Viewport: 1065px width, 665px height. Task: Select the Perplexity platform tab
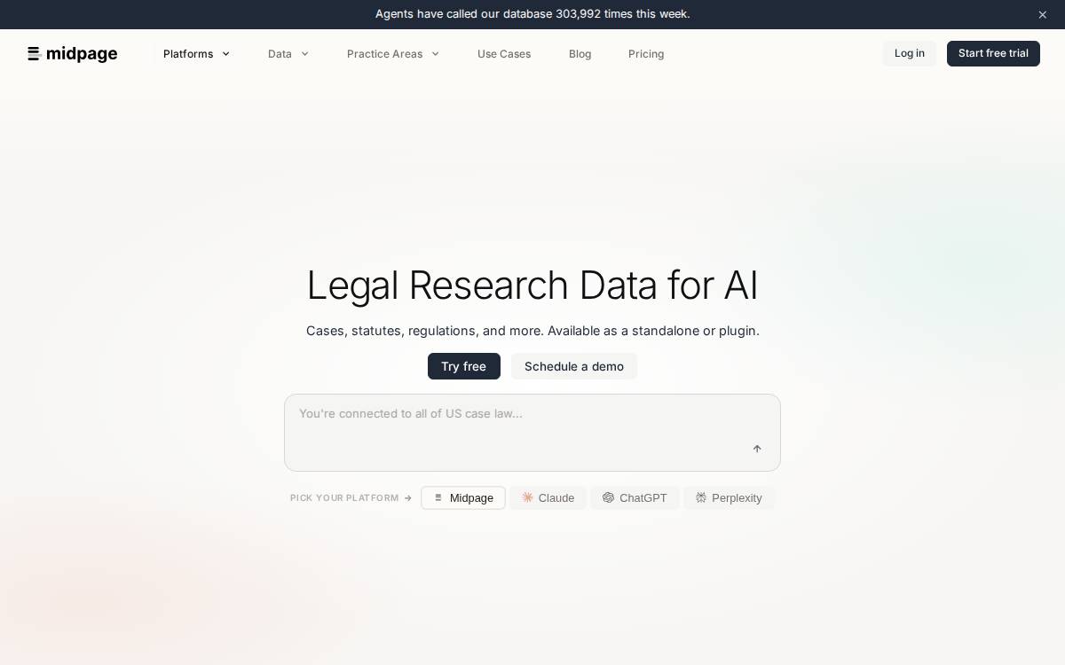click(x=729, y=498)
